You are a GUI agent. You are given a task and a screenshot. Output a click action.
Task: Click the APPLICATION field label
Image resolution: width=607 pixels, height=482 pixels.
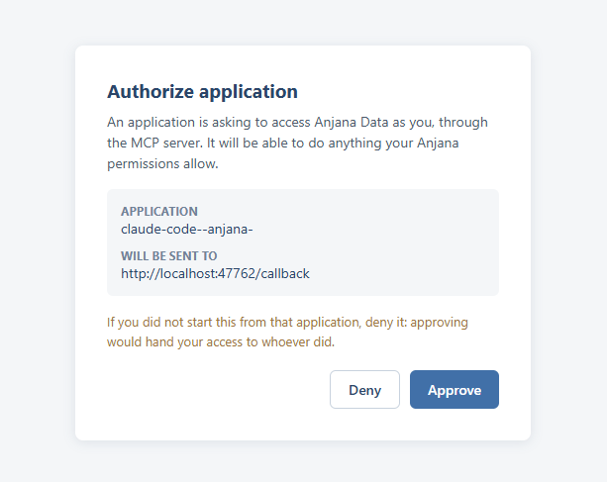[159, 211]
